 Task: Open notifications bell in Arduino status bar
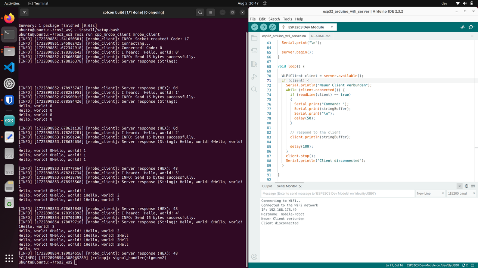click(x=464, y=265)
